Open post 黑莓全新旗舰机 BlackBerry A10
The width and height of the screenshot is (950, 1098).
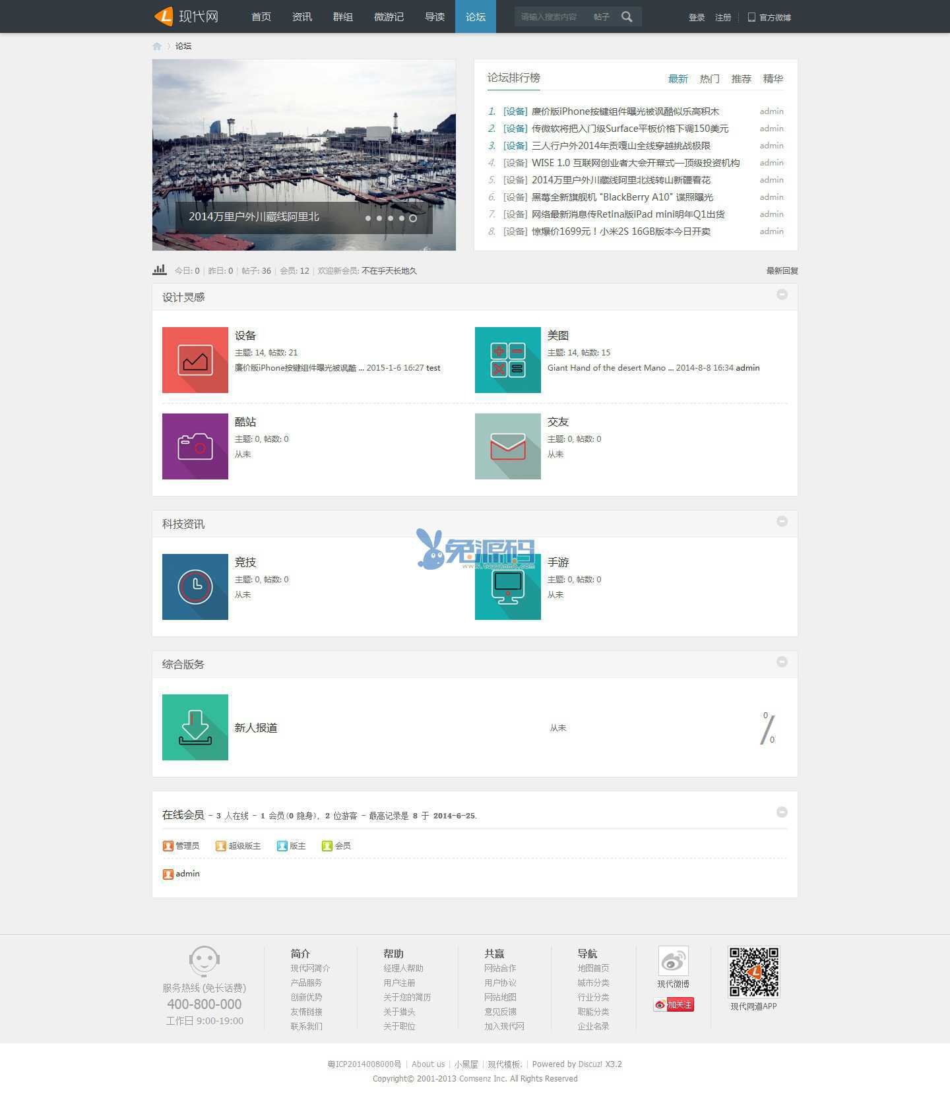tap(622, 197)
